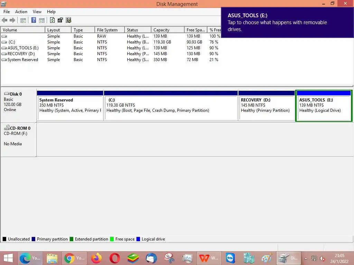The image size is (354, 265).
Task: Select System Reserved in the volume list
Action: [x=111, y=59]
